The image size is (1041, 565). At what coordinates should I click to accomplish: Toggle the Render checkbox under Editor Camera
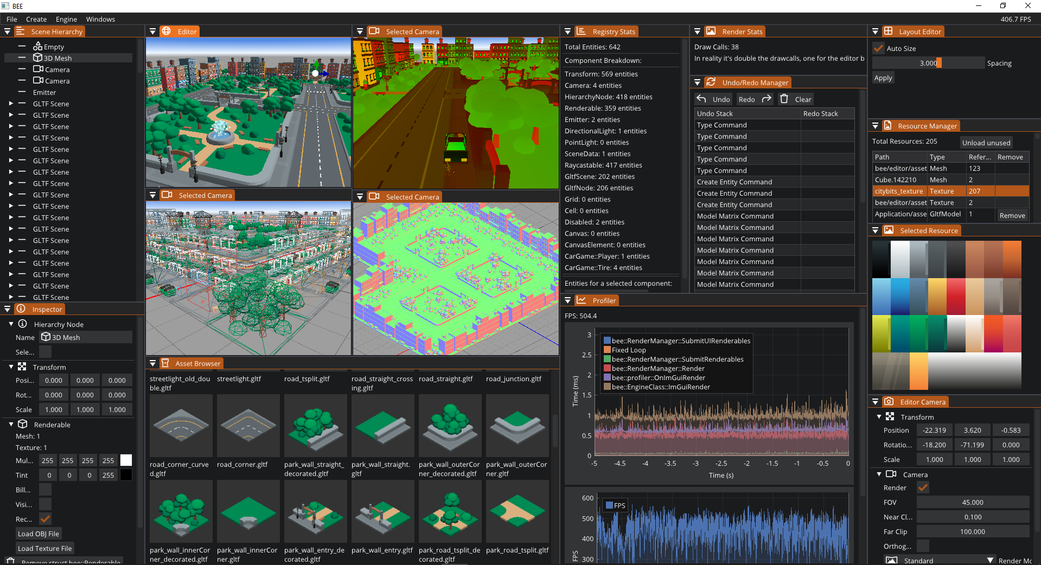click(x=923, y=487)
